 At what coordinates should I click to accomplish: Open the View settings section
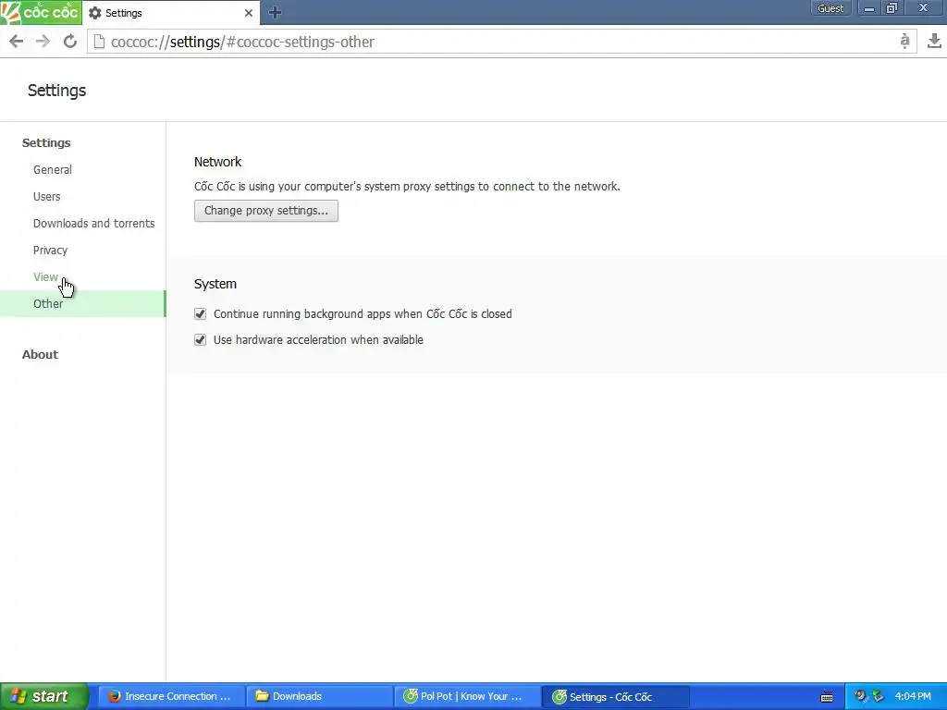(45, 276)
